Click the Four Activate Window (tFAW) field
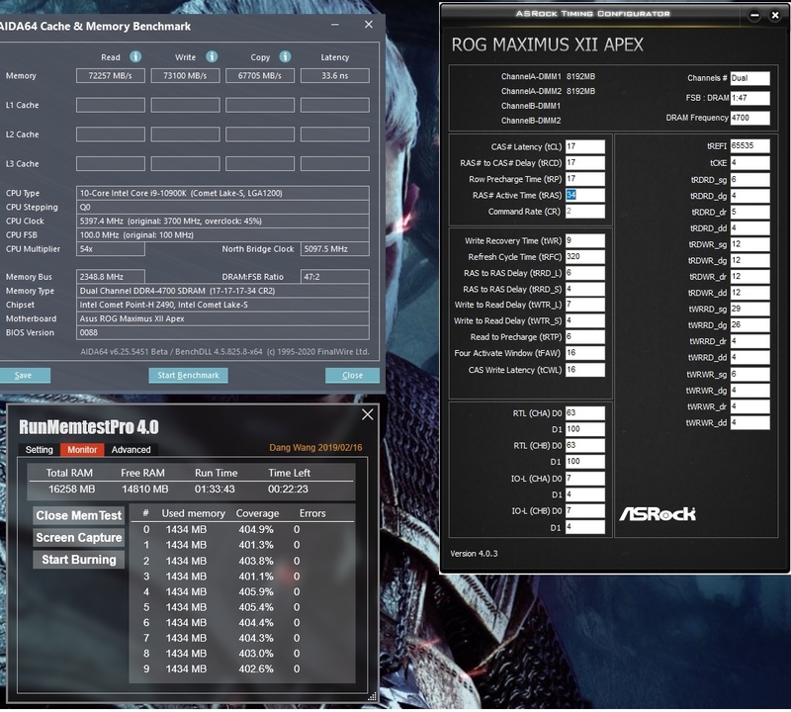The image size is (791, 712). [x=584, y=353]
